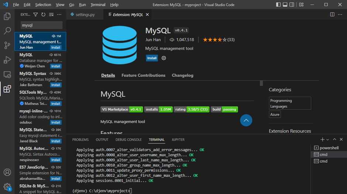The width and height of the screenshot is (347, 194).
Task: Click the split editor icon
Action: tap(332, 15)
